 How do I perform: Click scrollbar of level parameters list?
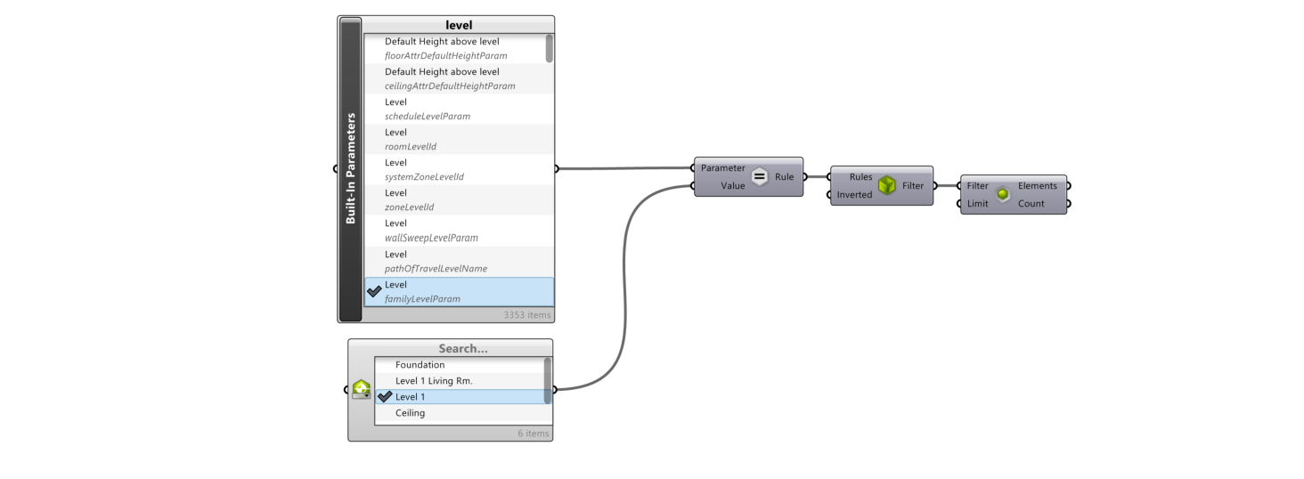coord(549,48)
